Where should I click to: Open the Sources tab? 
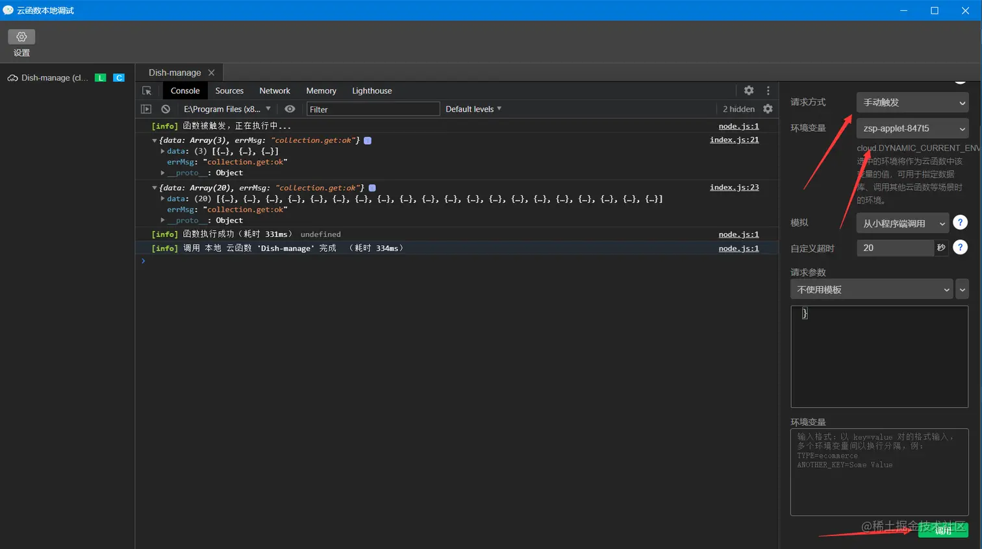coord(229,91)
